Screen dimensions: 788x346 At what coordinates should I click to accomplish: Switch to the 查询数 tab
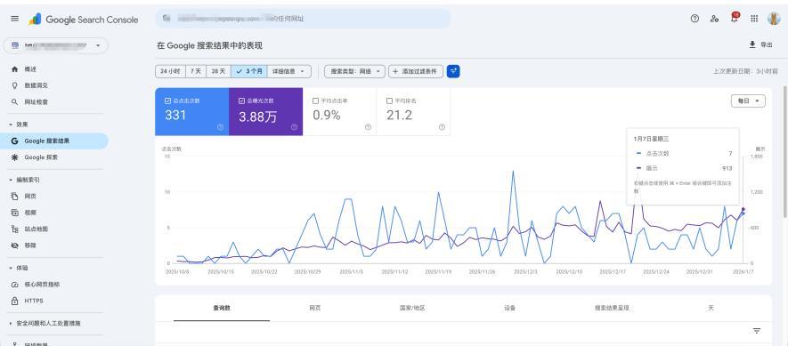222,308
